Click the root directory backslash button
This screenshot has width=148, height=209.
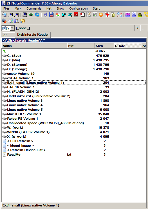(x=137, y=28)
